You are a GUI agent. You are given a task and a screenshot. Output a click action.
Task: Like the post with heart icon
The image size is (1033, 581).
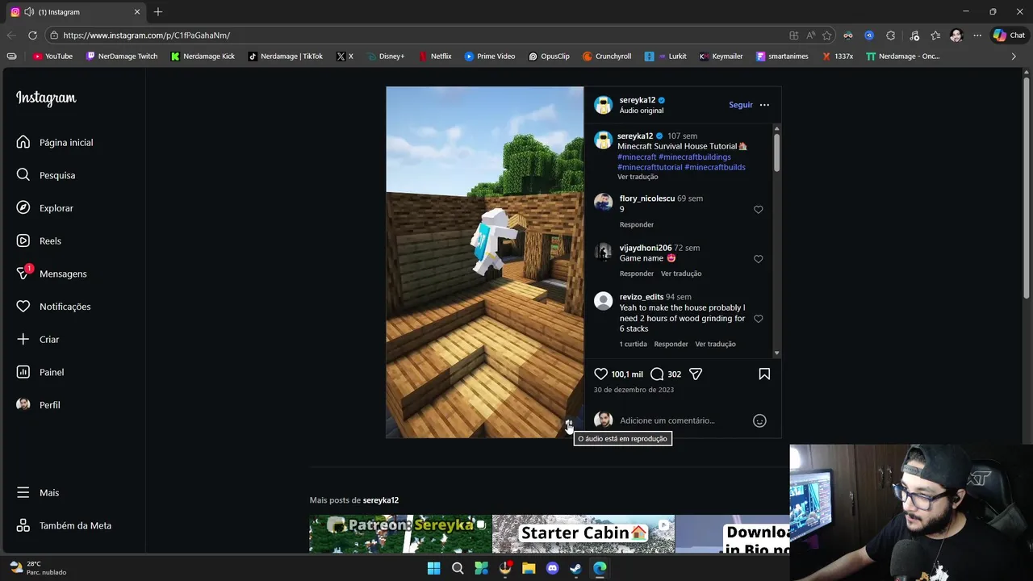click(600, 374)
